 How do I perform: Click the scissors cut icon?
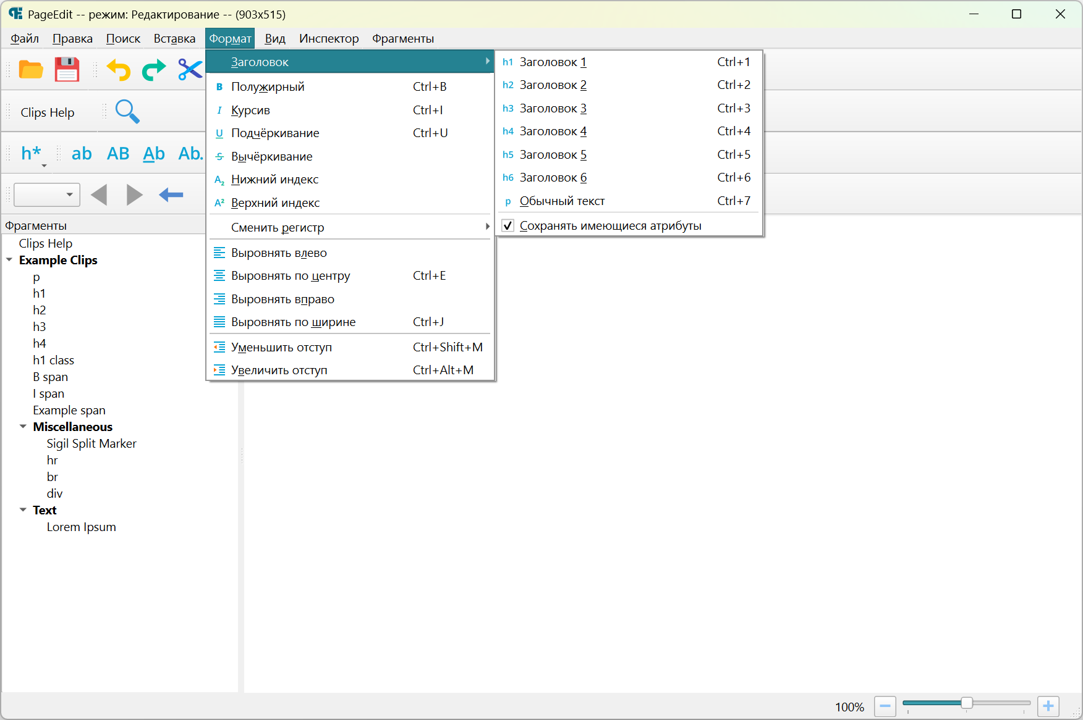(x=190, y=70)
